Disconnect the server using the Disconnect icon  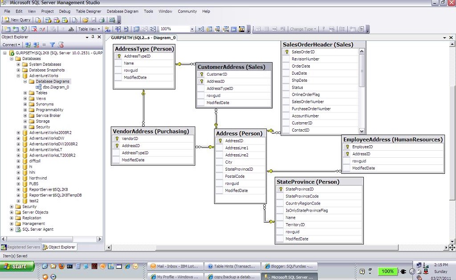[36, 44]
